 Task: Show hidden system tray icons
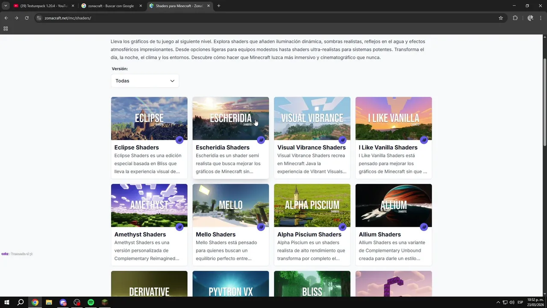click(x=498, y=302)
